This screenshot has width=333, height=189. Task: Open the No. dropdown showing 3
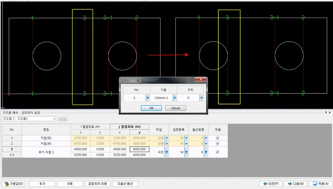pyautogui.click(x=148, y=98)
